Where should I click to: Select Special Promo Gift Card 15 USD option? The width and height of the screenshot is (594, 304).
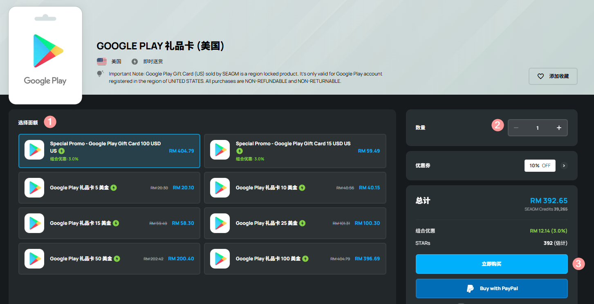pos(295,151)
